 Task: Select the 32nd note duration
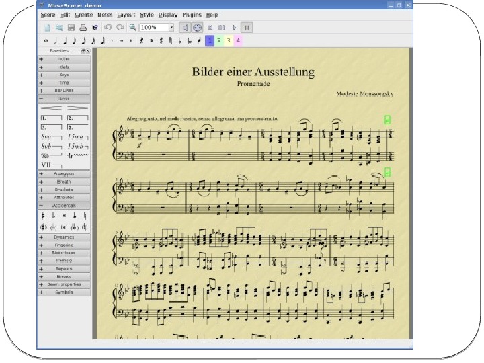[x=93, y=40]
